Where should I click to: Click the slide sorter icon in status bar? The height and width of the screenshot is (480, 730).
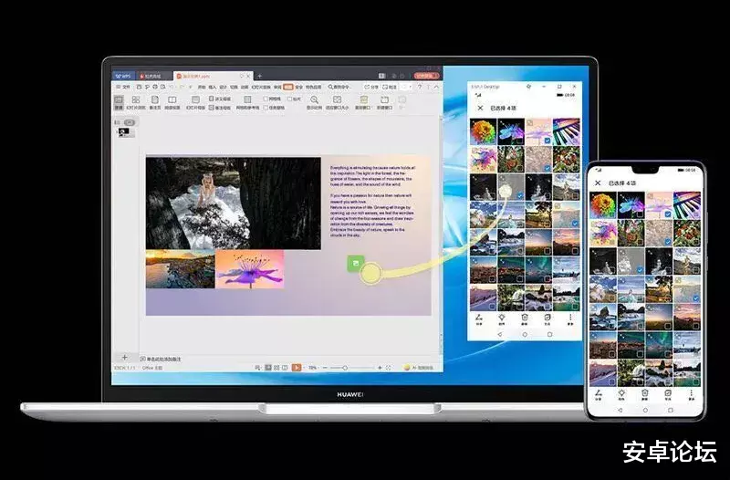(x=276, y=368)
